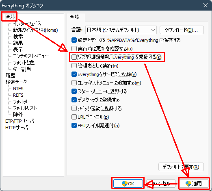Click the shield icon on the 適用 button
This screenshot has height=191, width=212.
[188, 184]
